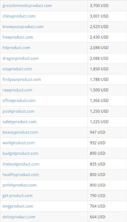Open the grossdomesticproduct.com link
127x222 pixels.
click(x=27, y=6)
